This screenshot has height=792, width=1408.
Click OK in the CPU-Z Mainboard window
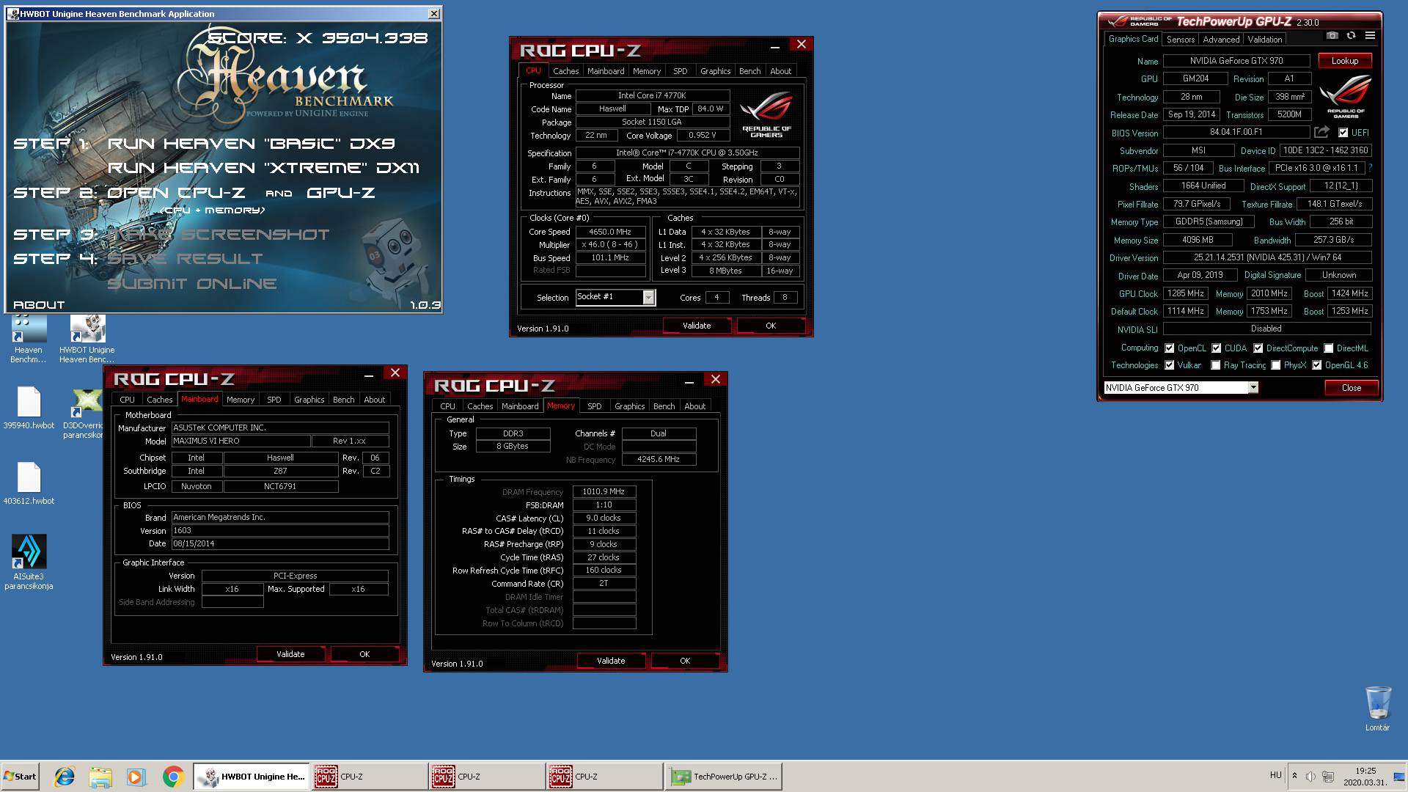click(x=364, y=654)
